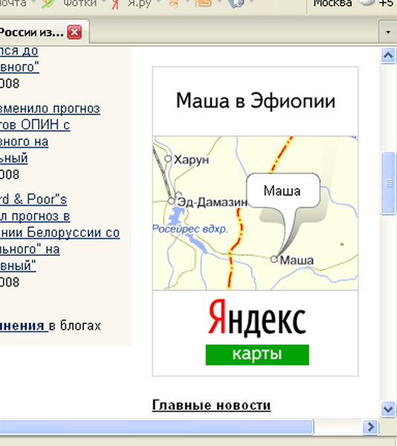Click the Москва weather city label
Image resolution: width=397 pixels, height=446 pixels.
click(332, 4)
